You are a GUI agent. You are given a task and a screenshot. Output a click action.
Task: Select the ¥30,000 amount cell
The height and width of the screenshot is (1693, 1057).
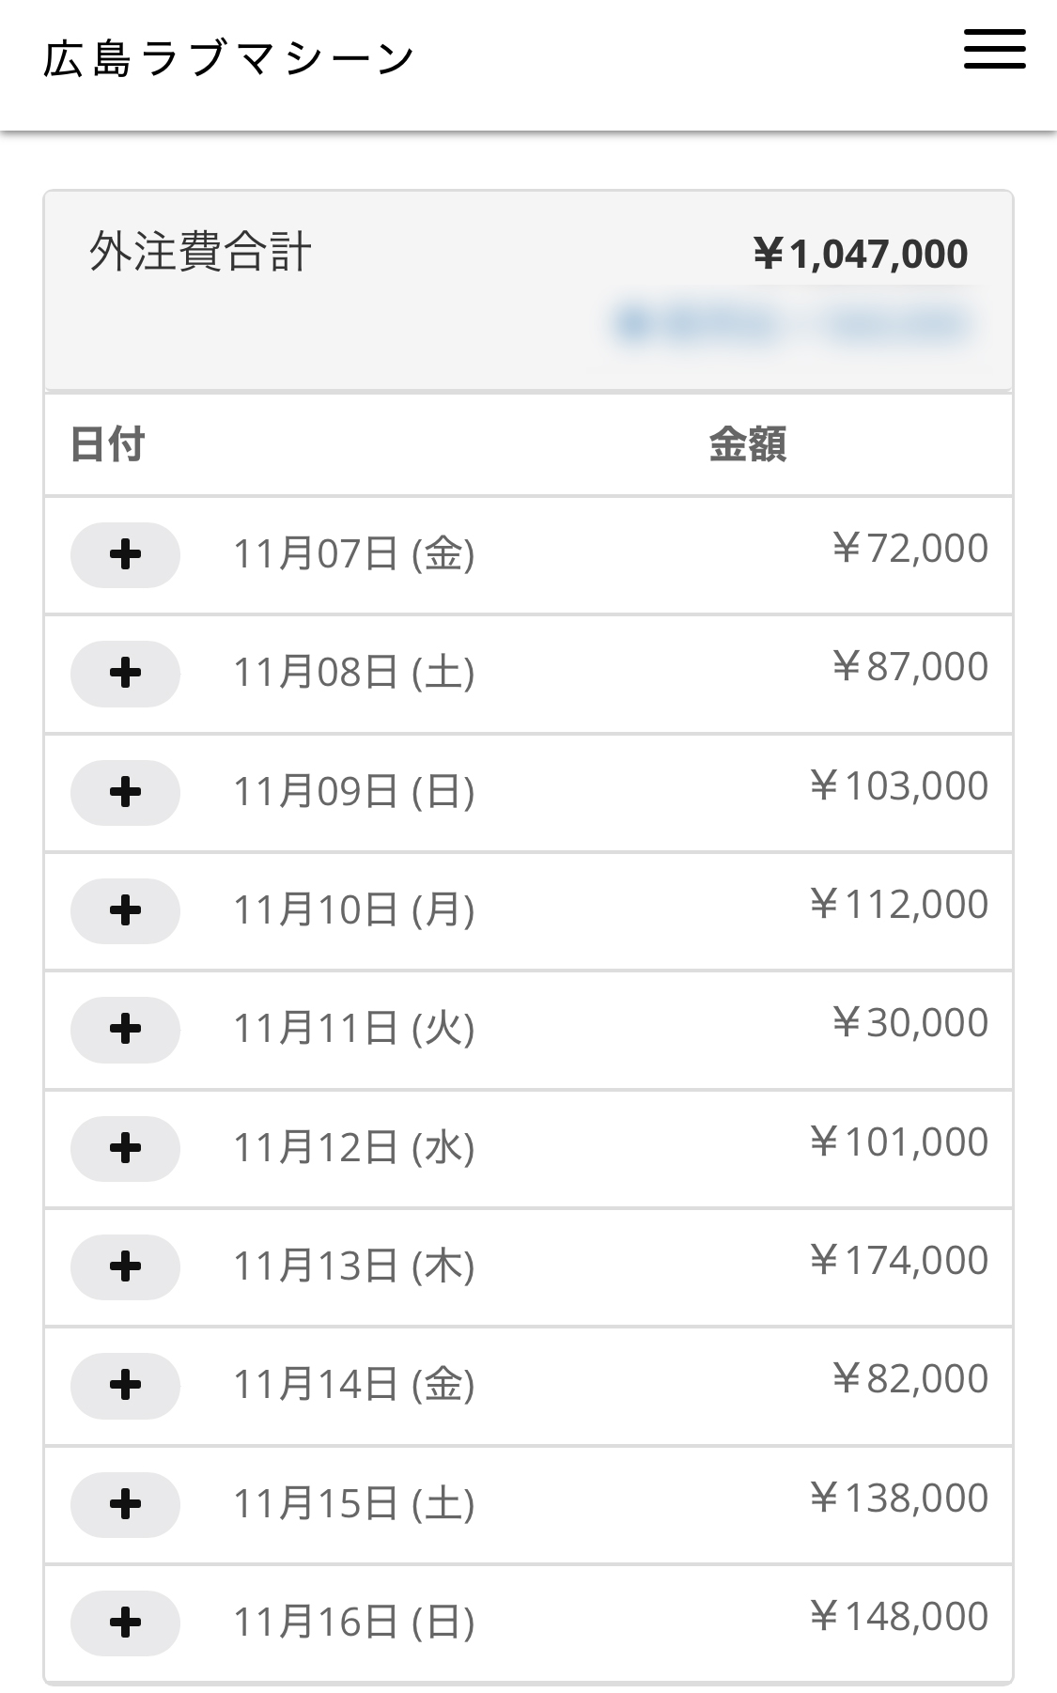(x=909, y=1023)
